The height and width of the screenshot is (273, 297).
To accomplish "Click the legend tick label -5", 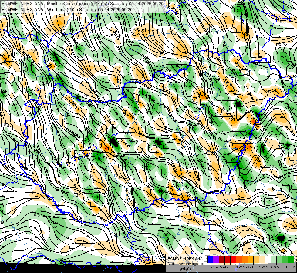I will 213,267.
